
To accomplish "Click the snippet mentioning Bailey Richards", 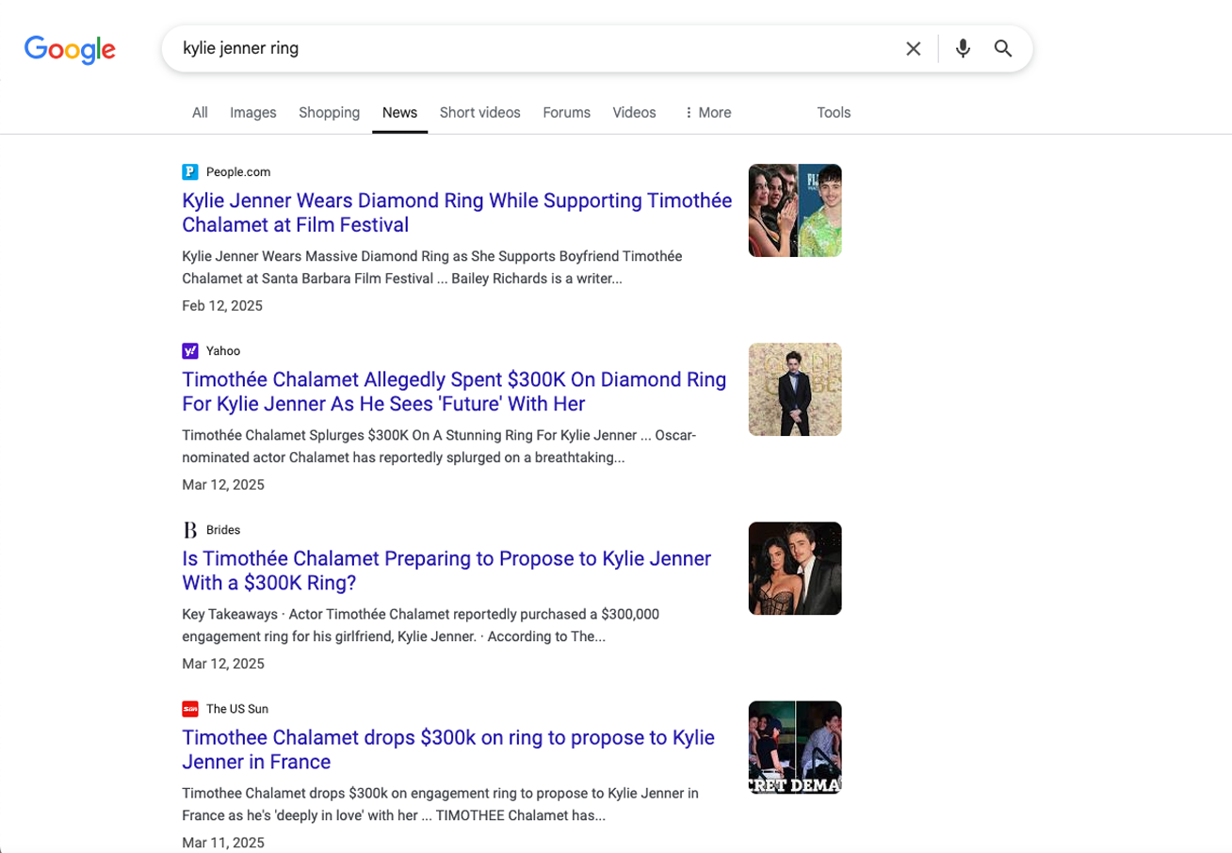I will pos(432,267).
